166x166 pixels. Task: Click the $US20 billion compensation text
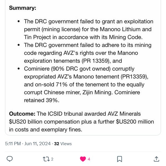[x=44, y=122]
